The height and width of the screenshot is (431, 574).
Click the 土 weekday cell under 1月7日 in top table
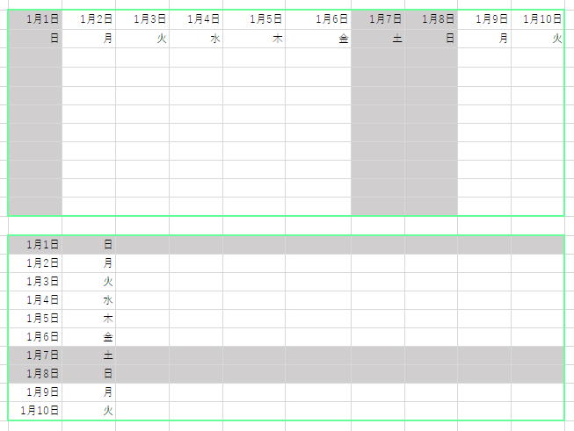[378, 39]
